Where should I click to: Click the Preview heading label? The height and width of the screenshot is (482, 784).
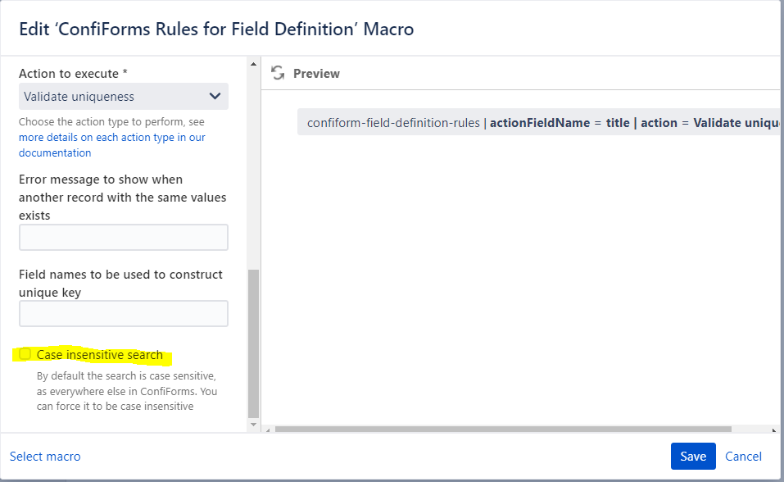[316, 74]
